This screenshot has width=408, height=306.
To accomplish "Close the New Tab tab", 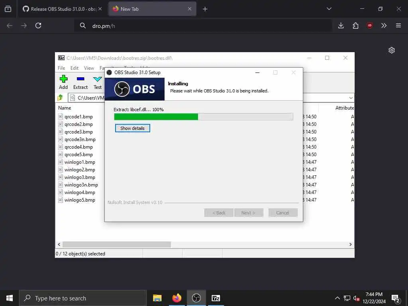I will click(190, 9).
